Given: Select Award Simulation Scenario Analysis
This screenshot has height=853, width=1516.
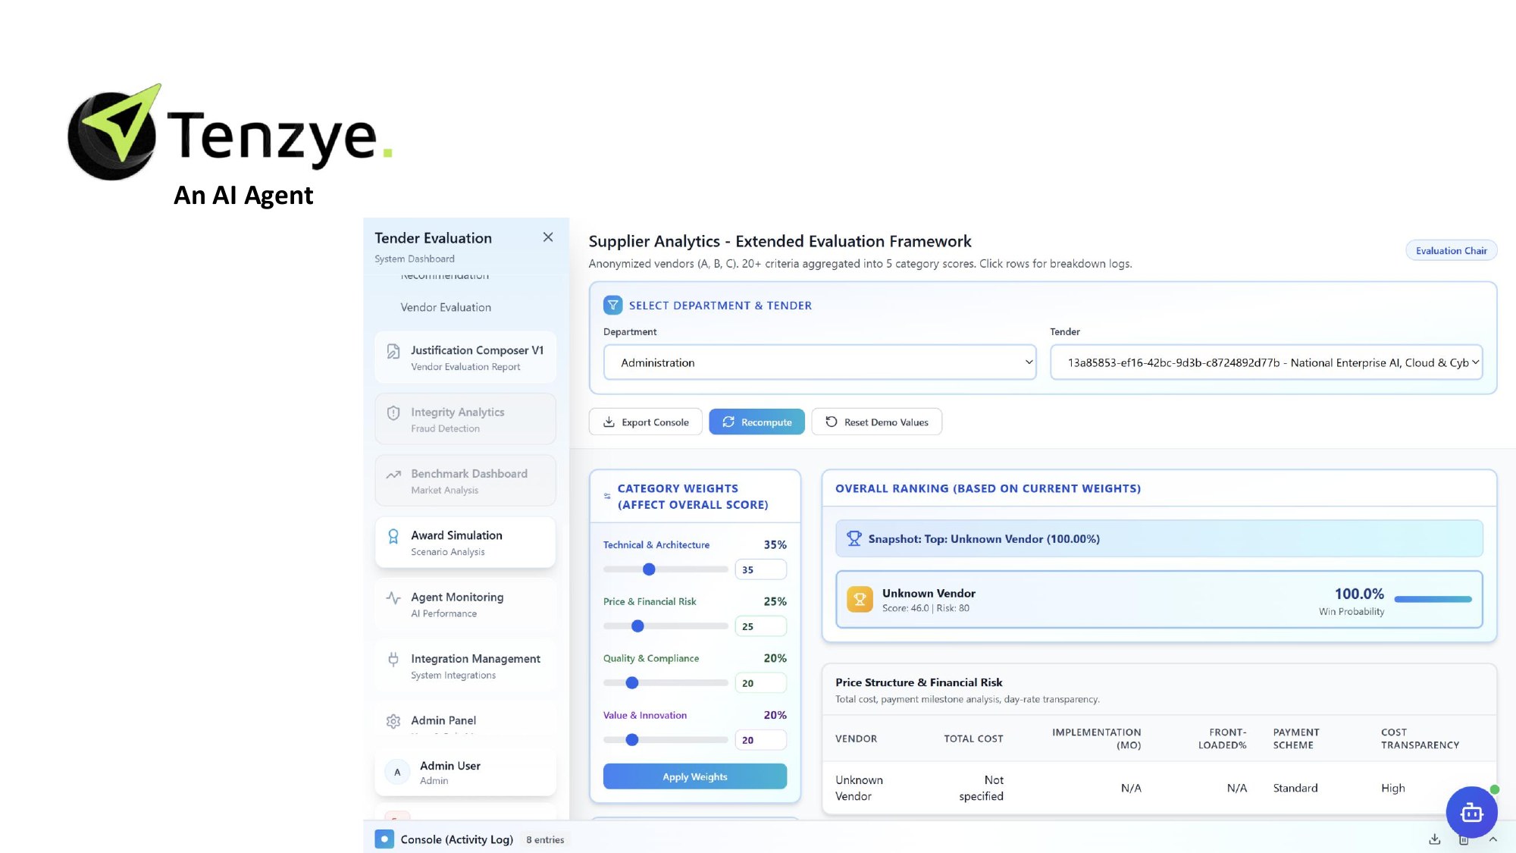Looking at the screenshot, I should tap(465, 543).
